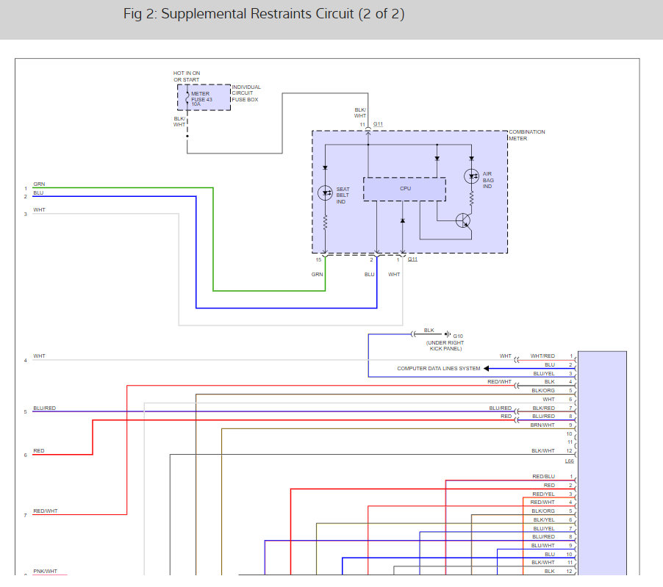Click the "RED" label at left pin 6
The width and height of the screenshot is (663, 587).
tap(39, 451)
